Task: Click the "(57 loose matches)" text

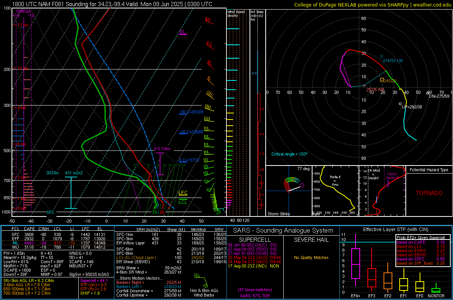Action: point(255,290)
